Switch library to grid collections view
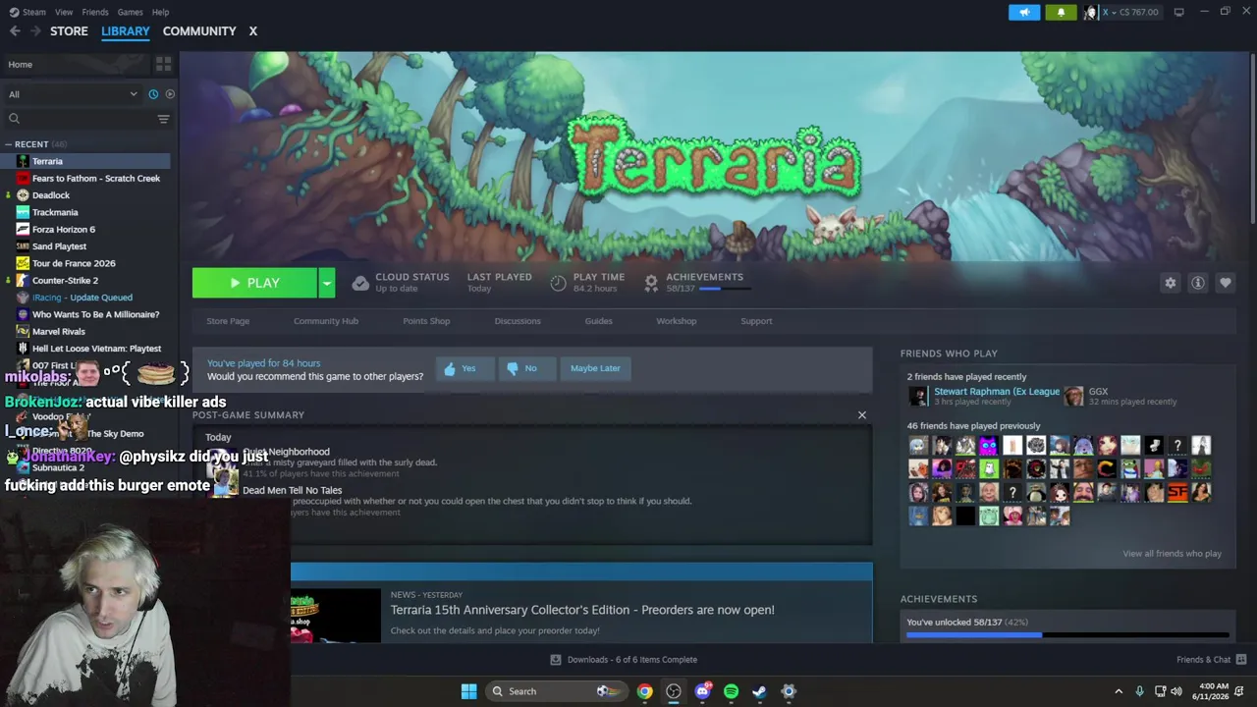This screenshot has height=707, width=1257. click(x=163, y=64)
